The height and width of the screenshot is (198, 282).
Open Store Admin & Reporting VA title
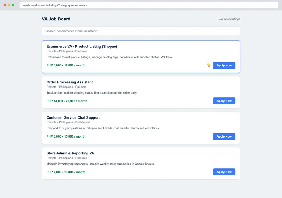[70, 153]
